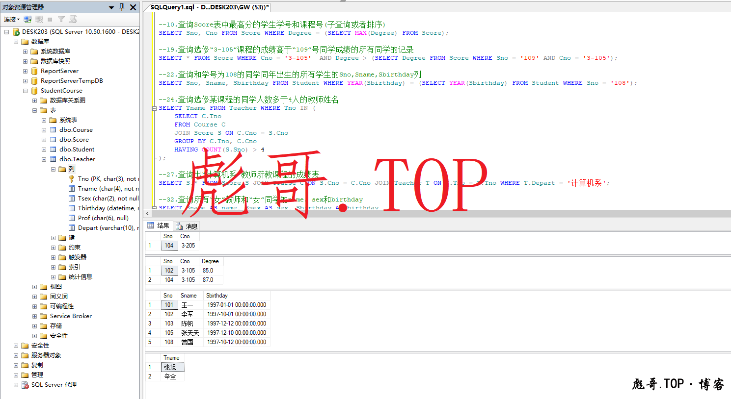Select the 可编程性 folder
Image resolution: width=731 pixels, height=399 pixels.
[x=62, y=306]
